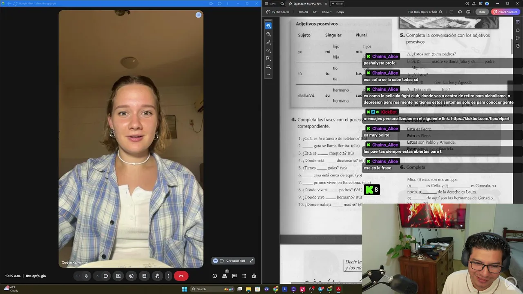This screenshot has width=523, height=294.
Task: Select the text box selection tool
Action: (x=268, y=58)
